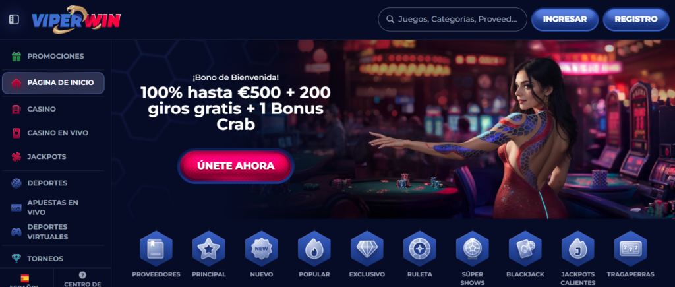The width and height of the screenshot is (675, 287).
Task: Select the Principal star category icon
Action: [x=209, y=249]
